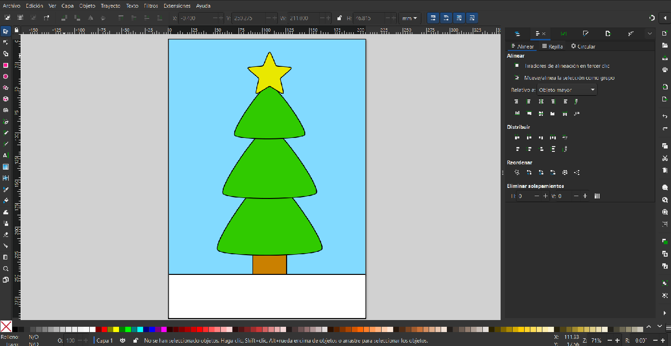Click the Circular tab

[583, 47]
